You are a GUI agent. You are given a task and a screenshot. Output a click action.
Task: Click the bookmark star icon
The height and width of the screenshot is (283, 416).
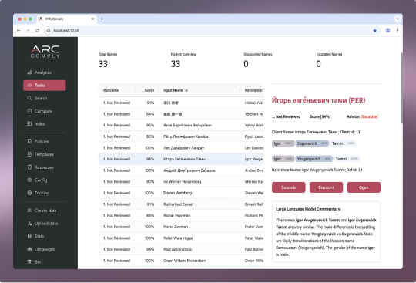[375, 31]
